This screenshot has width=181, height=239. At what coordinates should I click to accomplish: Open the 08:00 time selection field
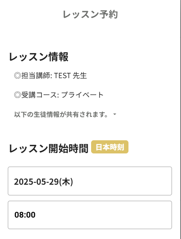tap(90, 215)
